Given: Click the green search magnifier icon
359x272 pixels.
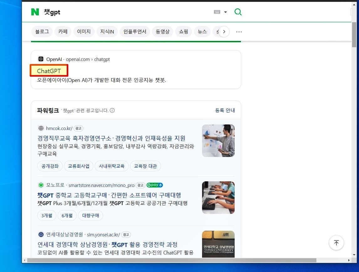Looking at the screenshot, I should click(238, 12).
